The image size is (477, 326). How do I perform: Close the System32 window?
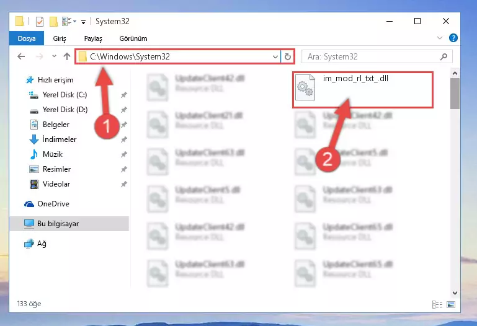445,21
